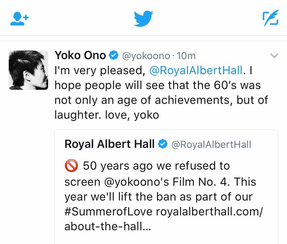Image resolution: width=287 pixels, height=244 pixels.
Task: Open the compose new tweet icon
Action: [x=270, y=18]
